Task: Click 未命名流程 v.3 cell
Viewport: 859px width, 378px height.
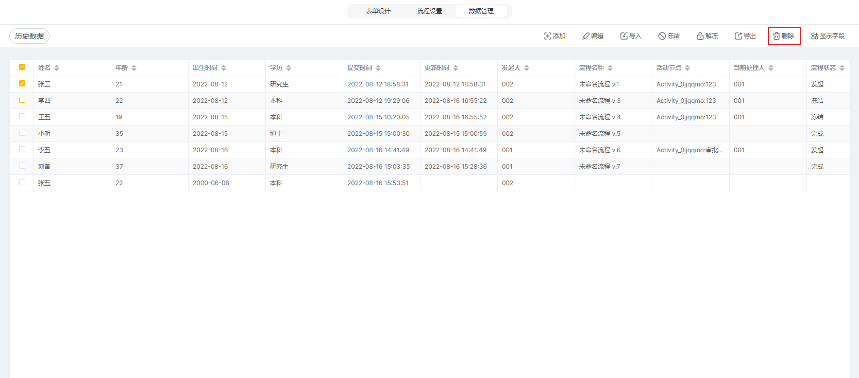Action: [613, 101]
